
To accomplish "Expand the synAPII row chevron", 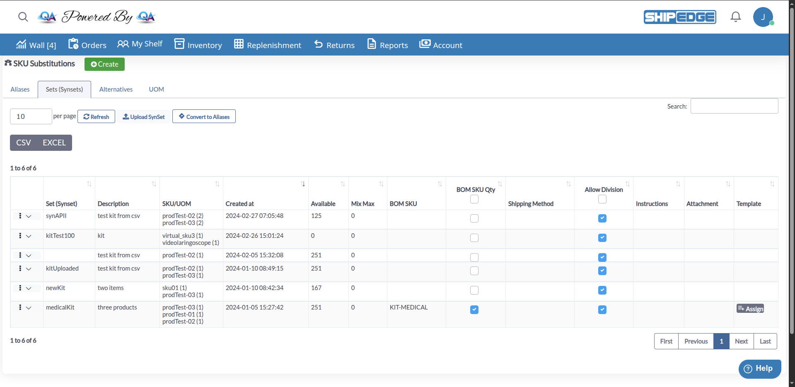I will (29, 216).
